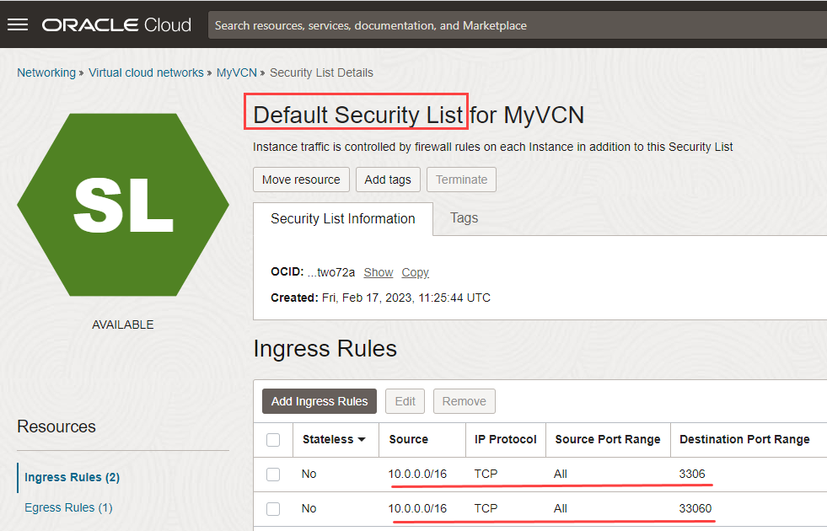Click the Add Ingress Rules button
Screen dimensions: 827x531
coord(319,401)
